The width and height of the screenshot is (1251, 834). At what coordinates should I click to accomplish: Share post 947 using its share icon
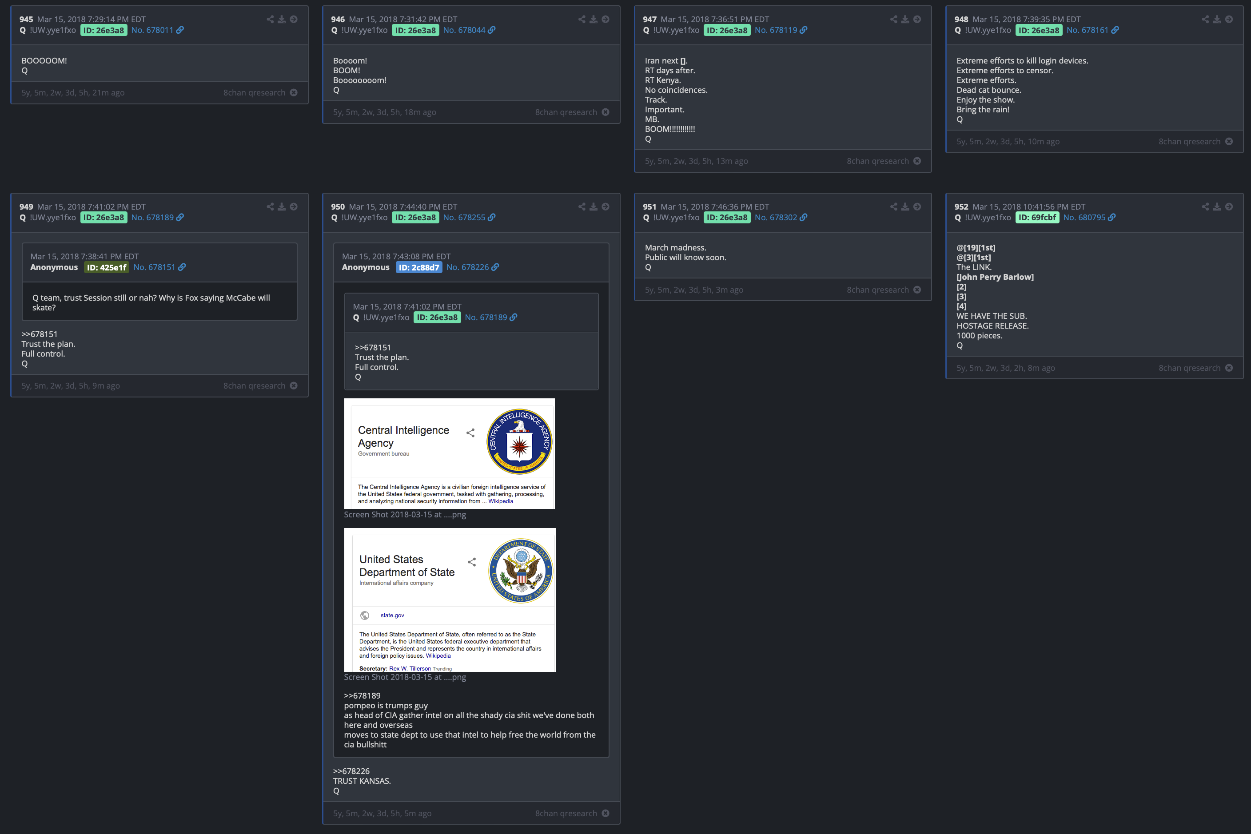tap(894, 19)
